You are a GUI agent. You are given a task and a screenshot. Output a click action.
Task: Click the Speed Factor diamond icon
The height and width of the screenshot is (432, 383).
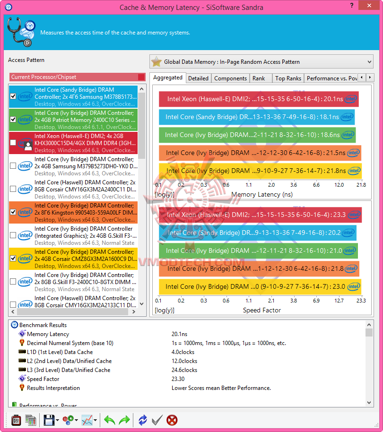22,379
